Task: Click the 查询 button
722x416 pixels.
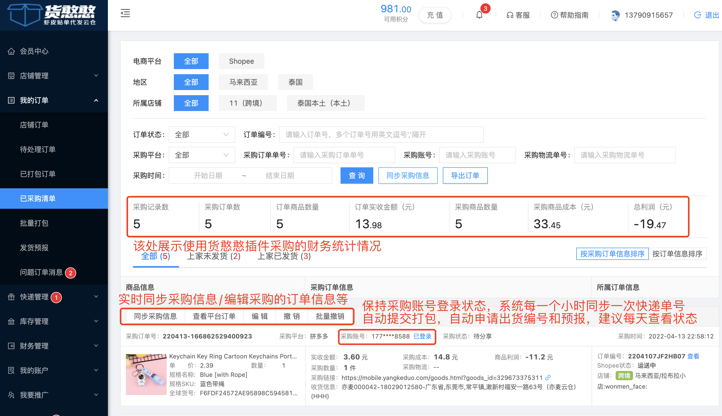Action: (357, 176)
